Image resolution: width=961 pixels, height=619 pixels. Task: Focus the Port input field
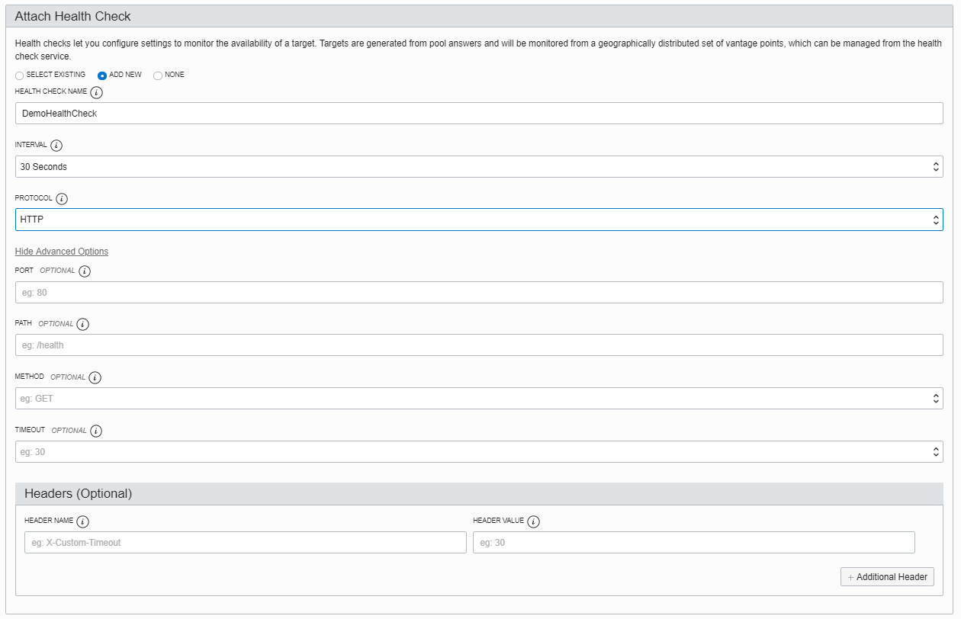(479, 292)
